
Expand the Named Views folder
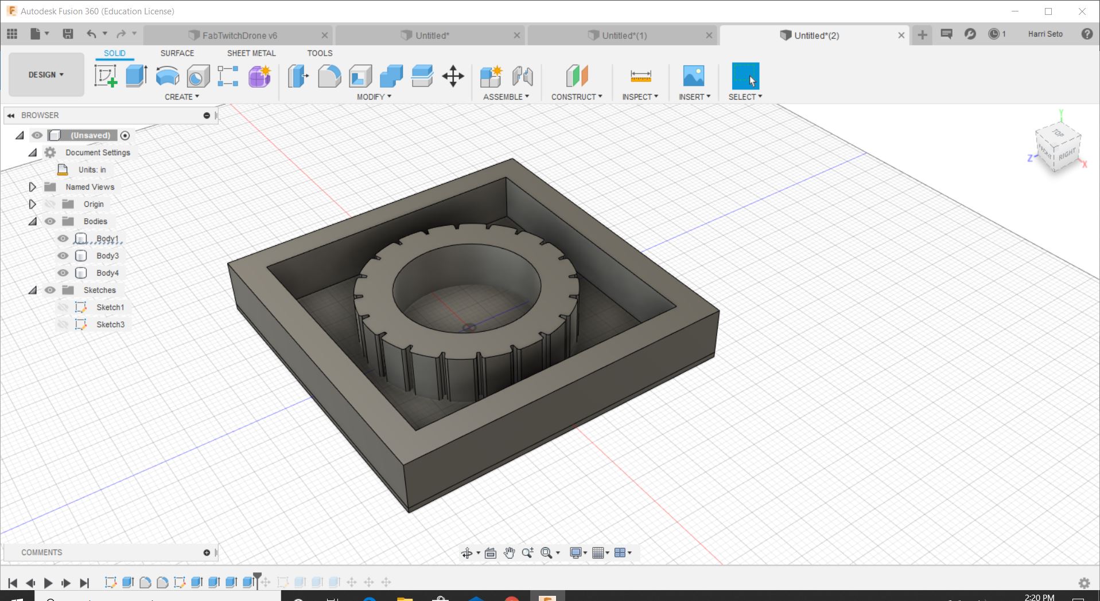click(x=33, y=187)
